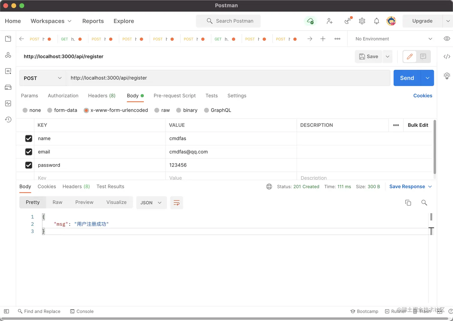Switch to the Pre-request Script tab
This screenshot has width=453, height=321.
pos(175,96)
